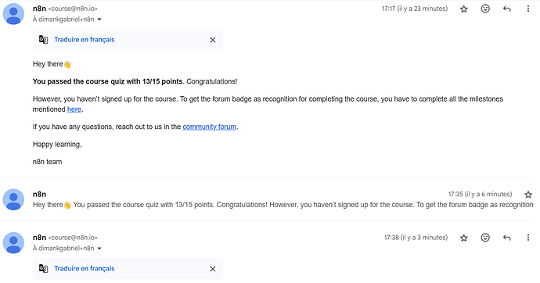The height and width of the screenshot is (283, 540).
Task: Open the translate icon in first email banner
Action: pos(43,40)
